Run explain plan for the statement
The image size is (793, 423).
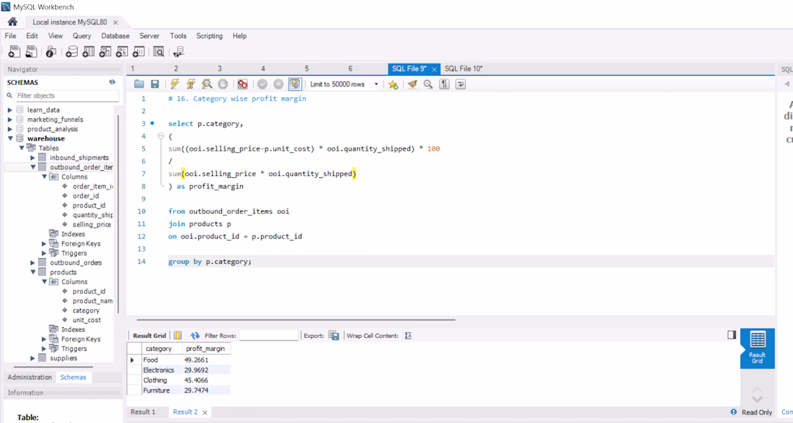(207, 84)
